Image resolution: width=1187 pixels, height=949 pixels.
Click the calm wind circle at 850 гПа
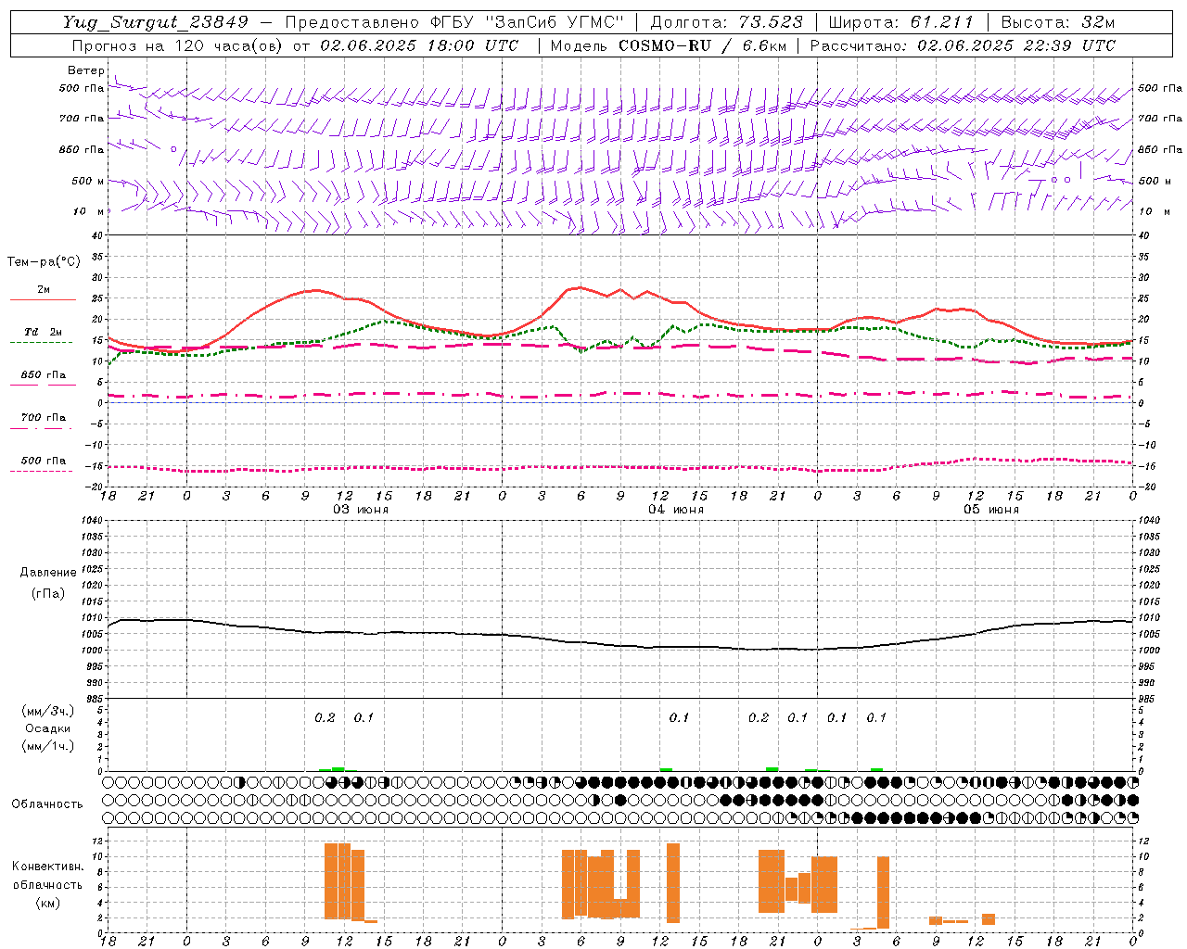click(x=173, y=148)
